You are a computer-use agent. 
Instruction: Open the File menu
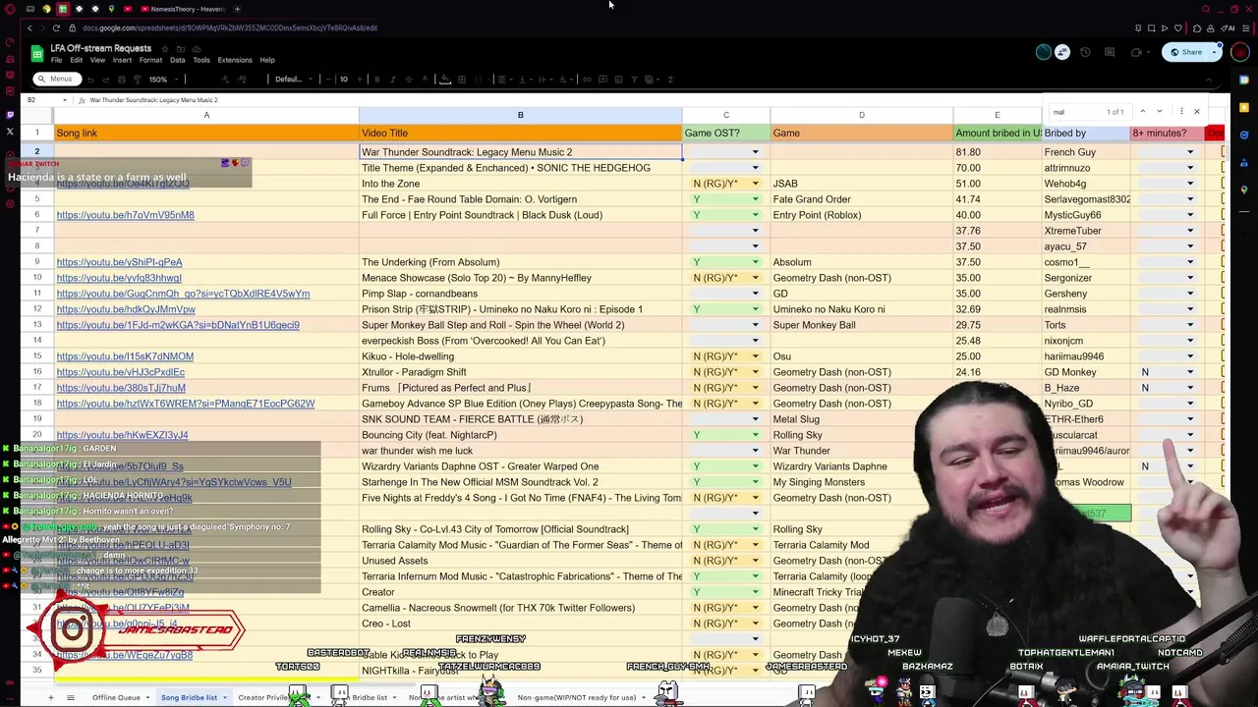click(x=56, y=60)
